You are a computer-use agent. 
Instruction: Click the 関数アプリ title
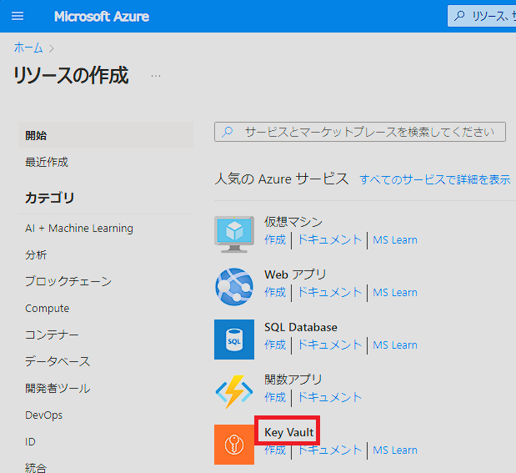pyautogui.click(x=293, y=380)
